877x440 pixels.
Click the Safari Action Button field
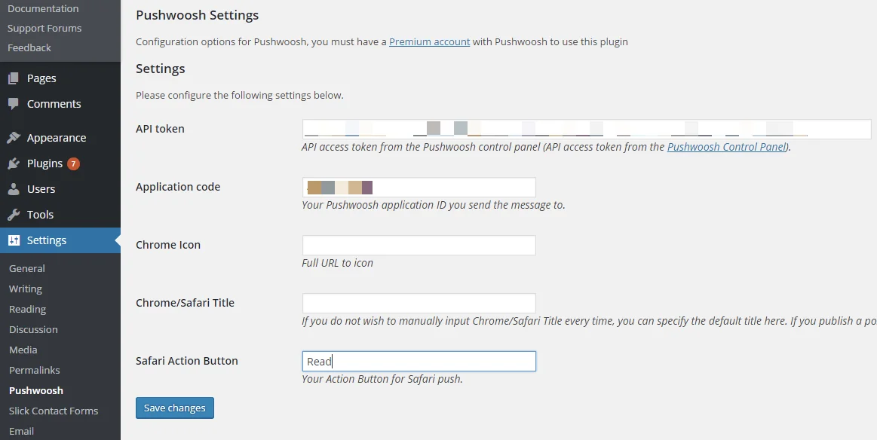pyautogui.click(x=419, y=361)
